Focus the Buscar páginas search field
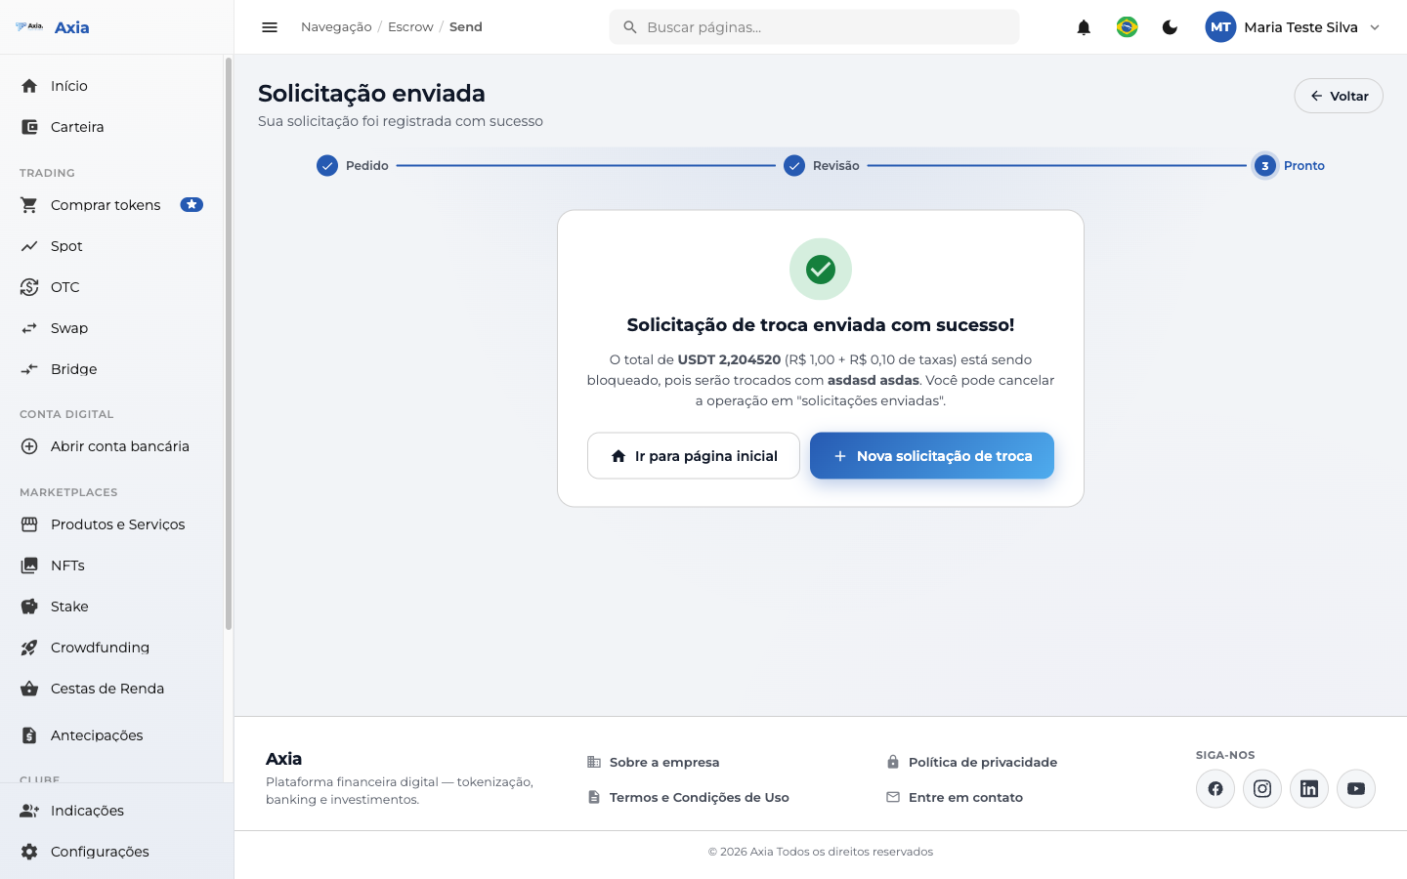The image size is (1407, 879). (x=814, y=27)
